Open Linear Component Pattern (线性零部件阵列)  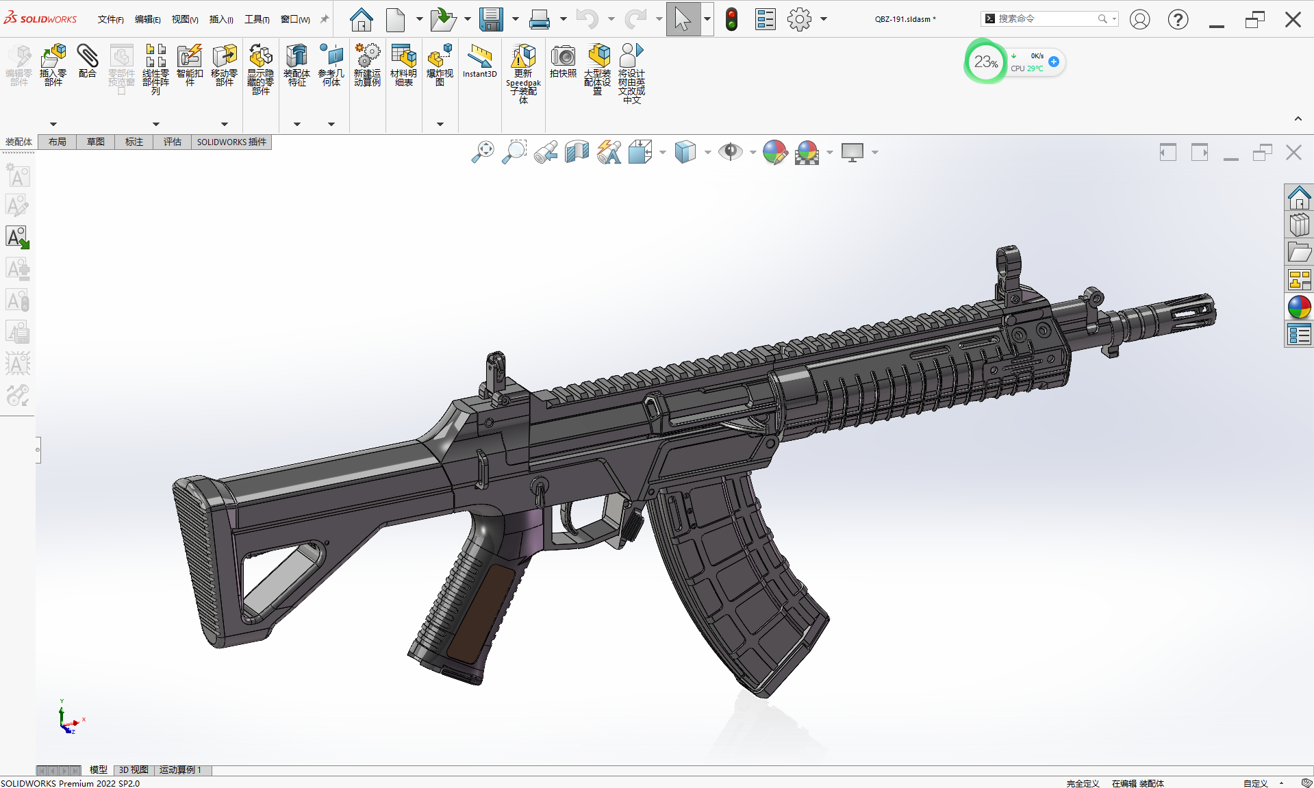[x=155, y=56]
